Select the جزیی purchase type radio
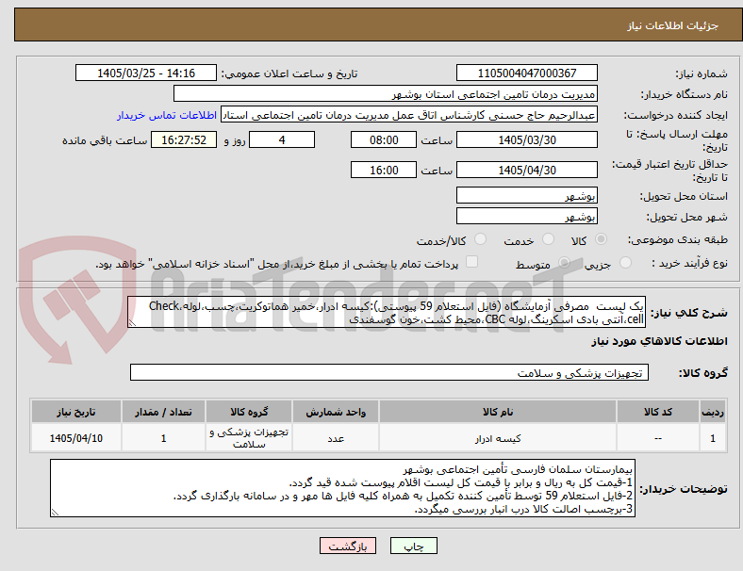This screenshot has width=743, height=571. (x=625, y=262)
